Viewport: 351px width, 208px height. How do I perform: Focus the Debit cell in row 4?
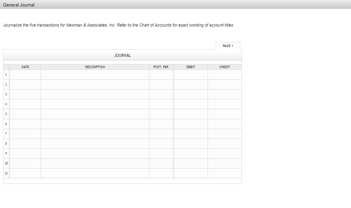pos(191,104)
